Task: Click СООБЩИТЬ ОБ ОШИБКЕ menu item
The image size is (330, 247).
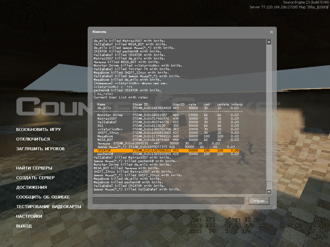Action: (43, 197)
